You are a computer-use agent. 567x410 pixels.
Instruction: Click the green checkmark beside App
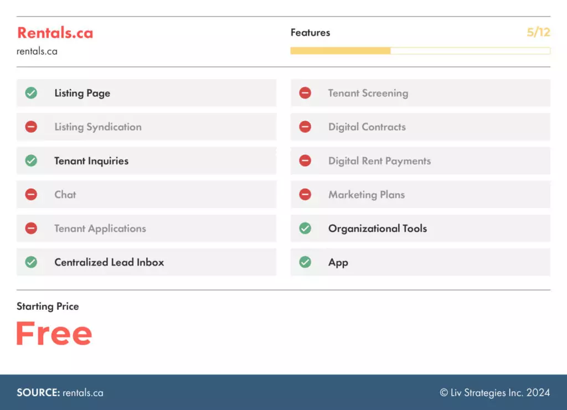pos(305,262)
